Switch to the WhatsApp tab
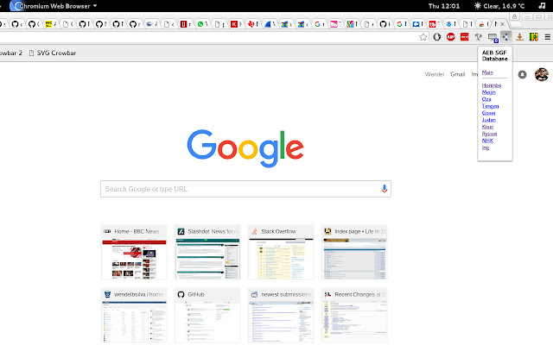 (x=203, y=24)
